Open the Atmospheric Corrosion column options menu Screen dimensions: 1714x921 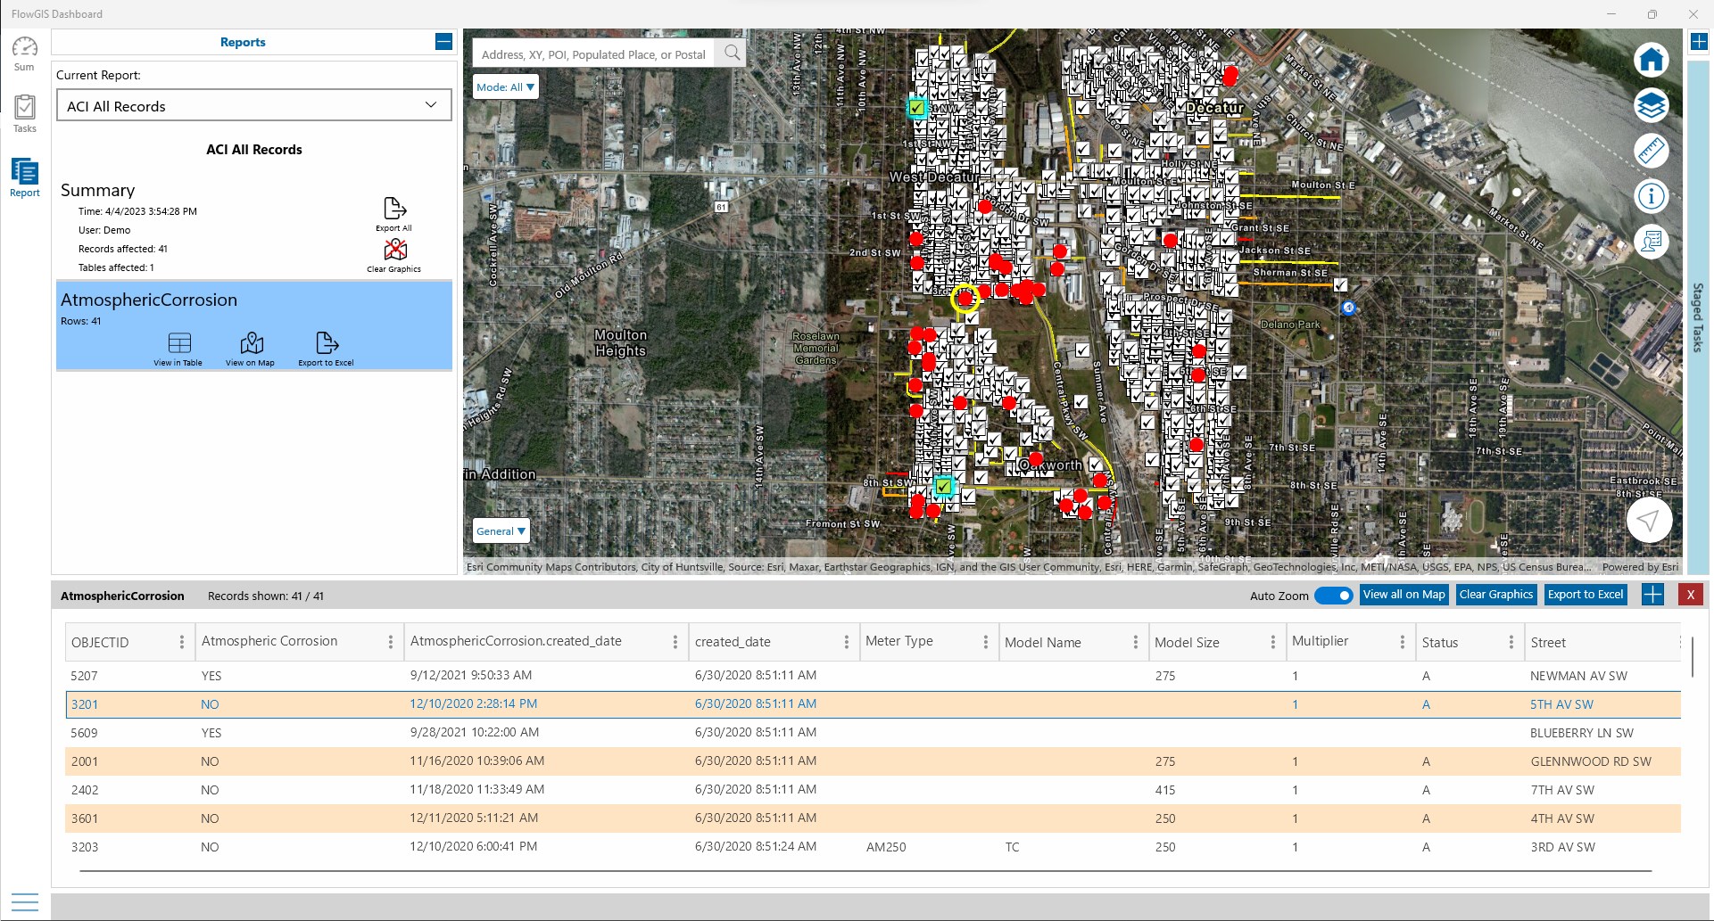[x=391, y=642]
